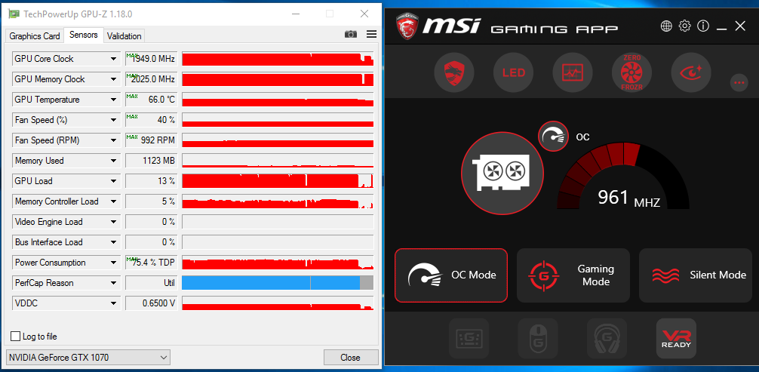Viewport: 759px width, 372px height.
Task: Open the LED effects icon
Action: (x=513, y=73)
